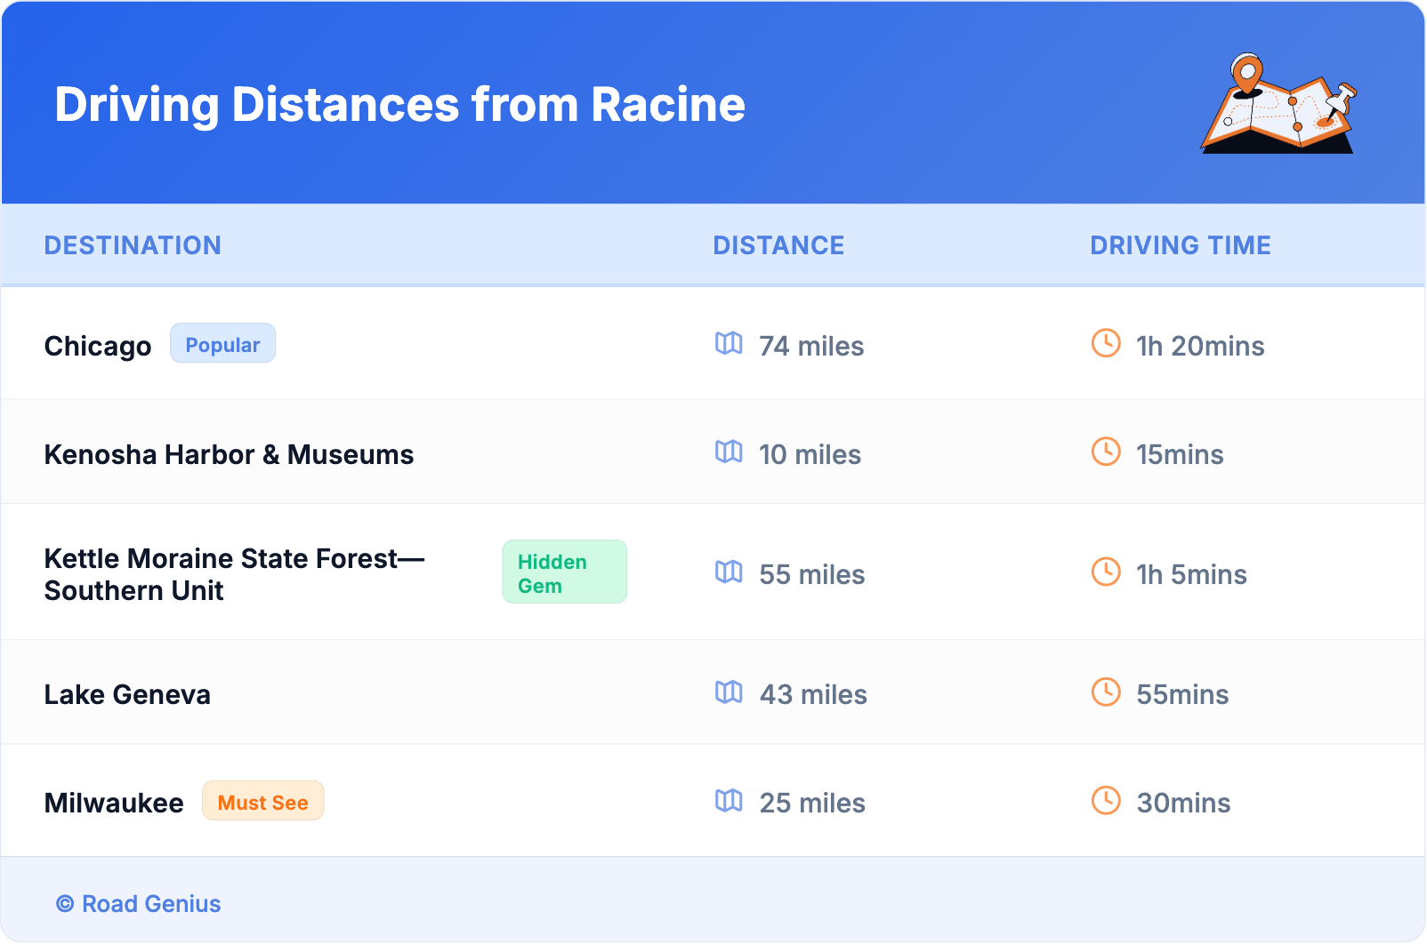The width and height of the screenshot is (1427, 944).
Task: Click the clock icon beside 1h 5mins
Action: click(1106, 572)
